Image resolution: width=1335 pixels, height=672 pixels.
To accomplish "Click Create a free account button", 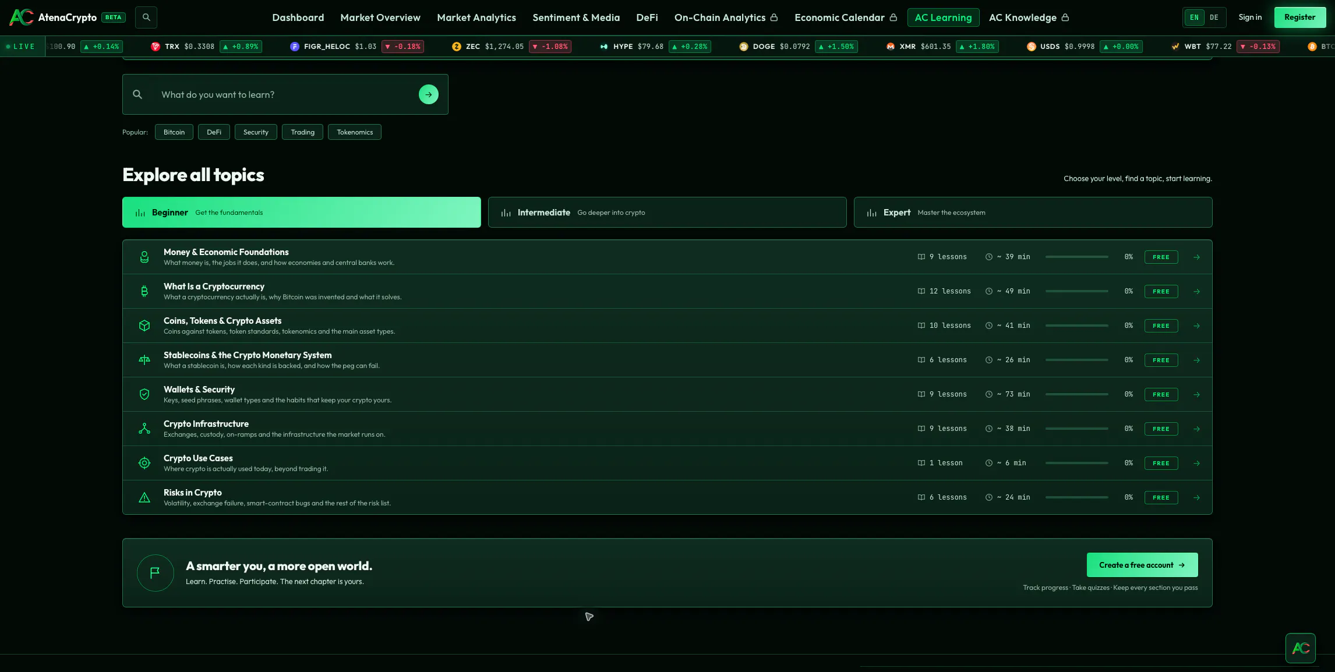I will tap(1142, 565).
